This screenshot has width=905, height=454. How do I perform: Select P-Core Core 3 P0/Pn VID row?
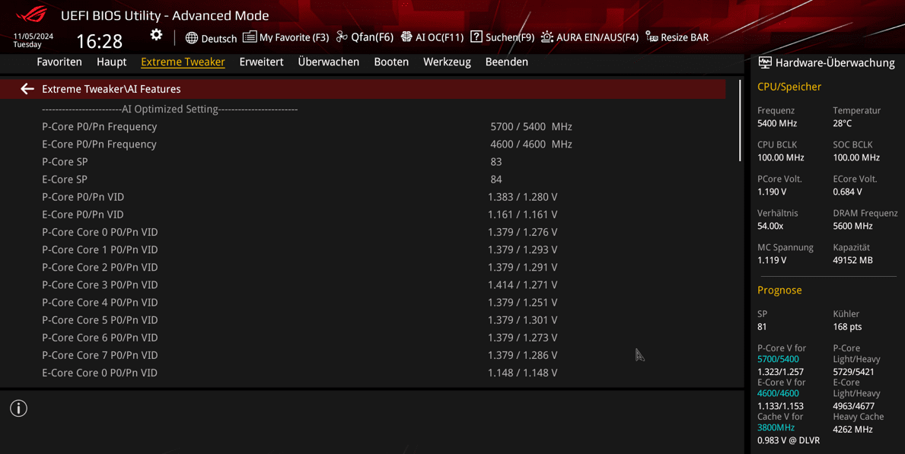(x=362, y=285)
